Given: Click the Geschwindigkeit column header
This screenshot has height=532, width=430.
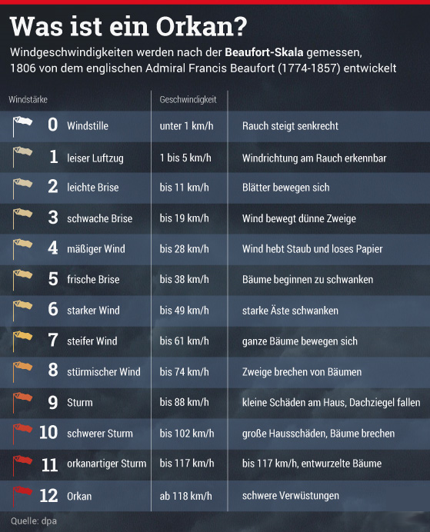Looking at the screenshot, I should click(188, 99).
